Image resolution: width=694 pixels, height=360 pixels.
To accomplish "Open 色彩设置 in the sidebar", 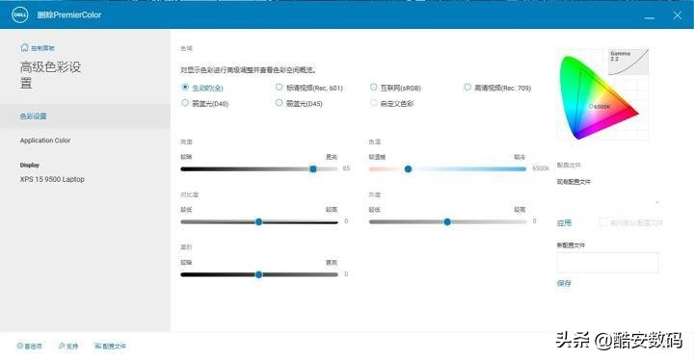I will click(x=85, y=116).
